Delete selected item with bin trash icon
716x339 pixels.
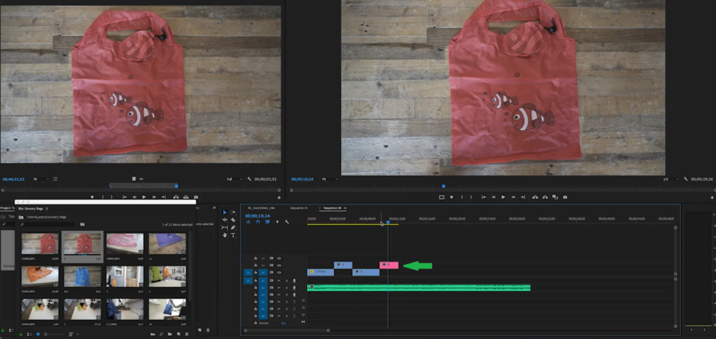(x=187, y=334)
